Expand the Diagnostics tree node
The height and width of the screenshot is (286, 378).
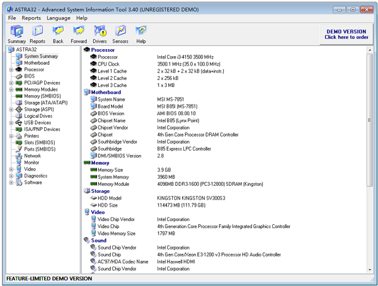point(11,176)
